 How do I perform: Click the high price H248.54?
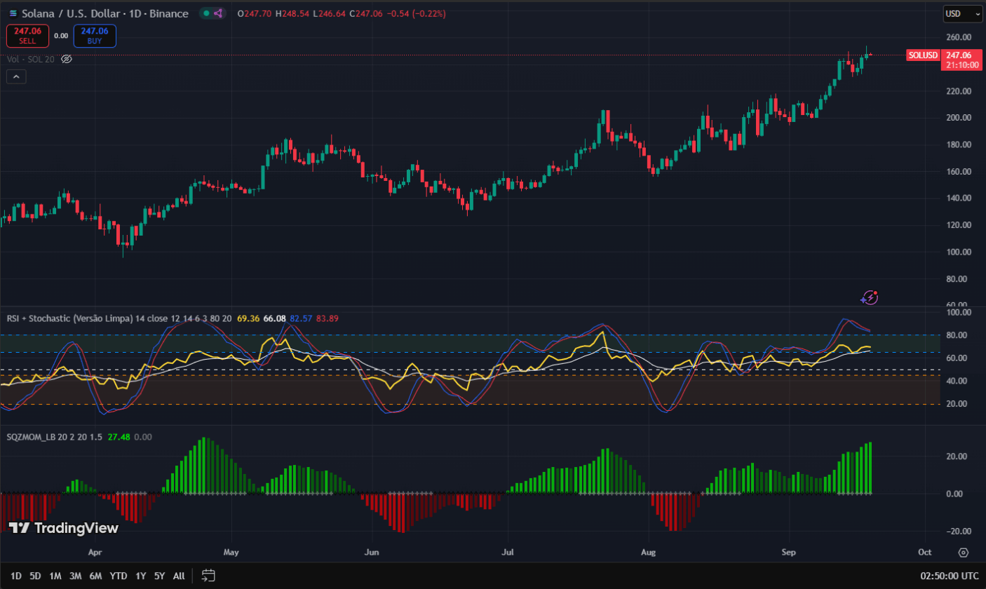pyautogui.click(x=293, y=13)
